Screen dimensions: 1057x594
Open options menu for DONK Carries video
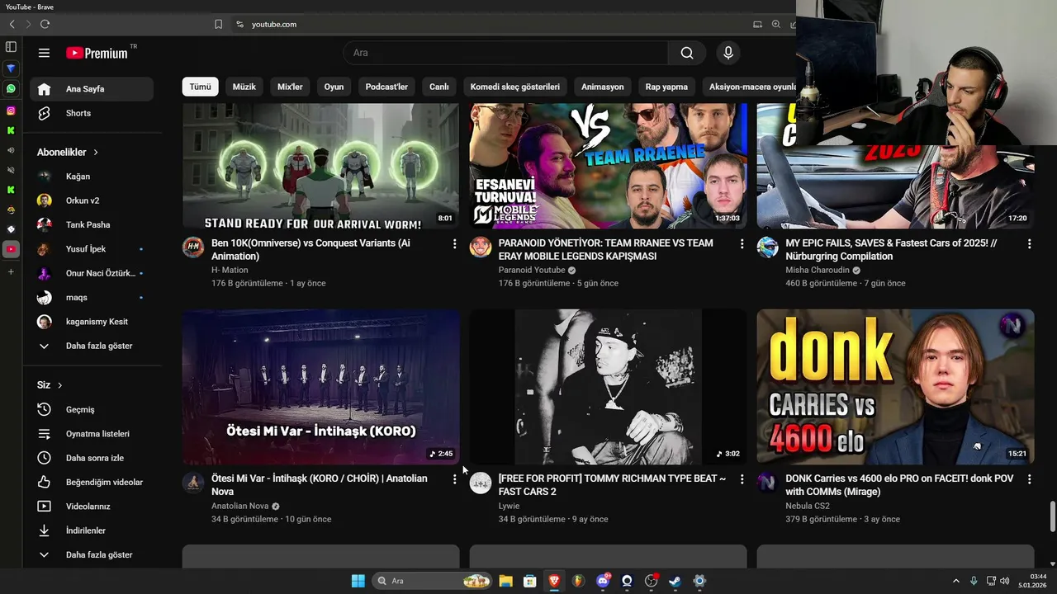(1029, 479)
